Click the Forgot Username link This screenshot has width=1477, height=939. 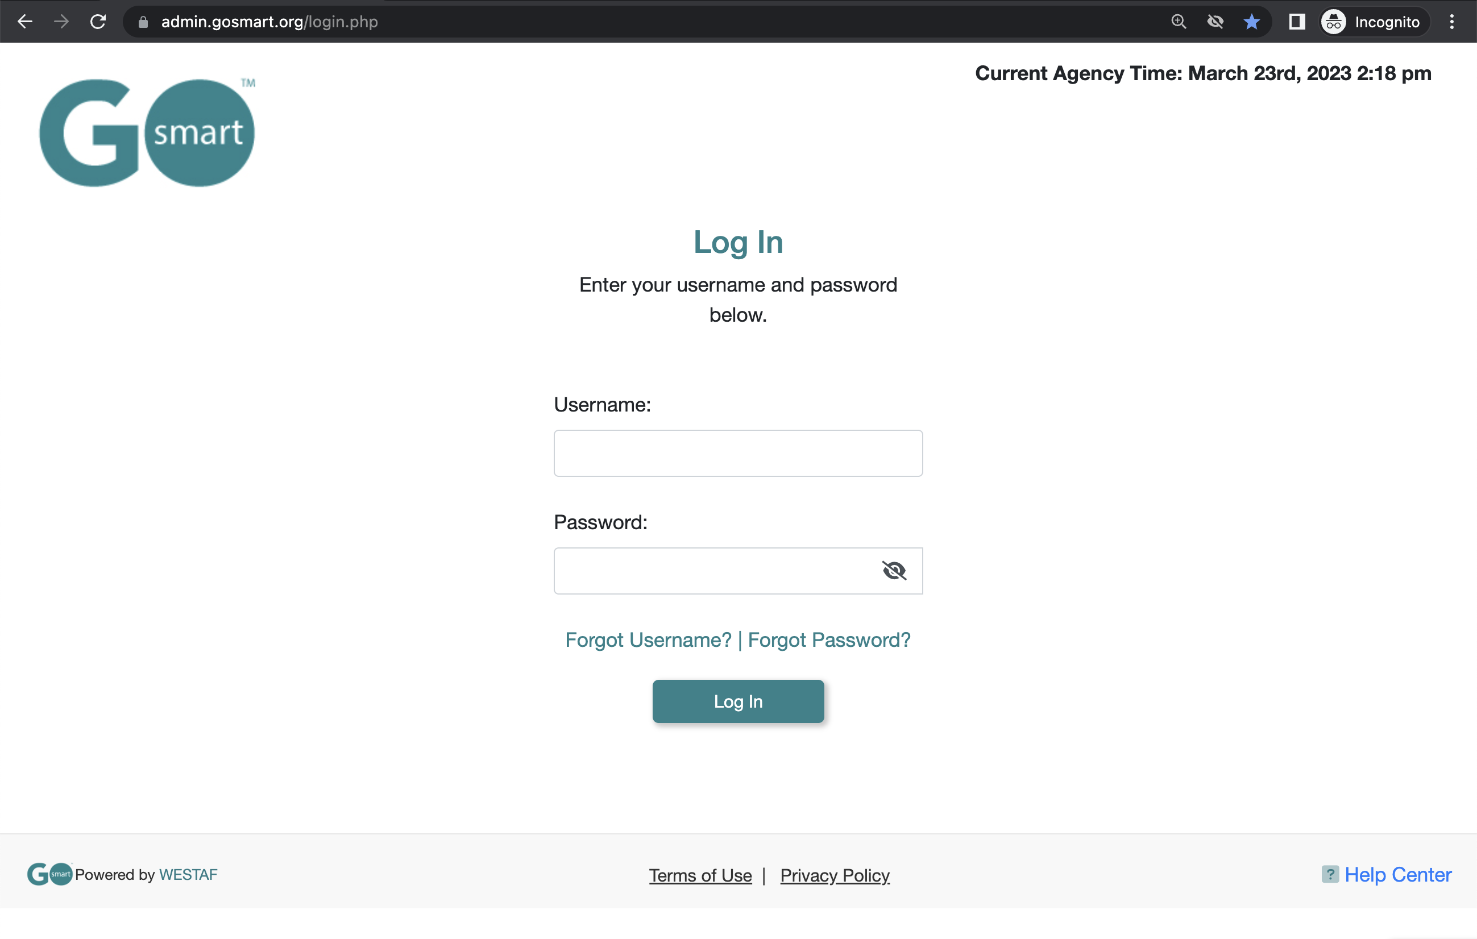click(647, 639)
